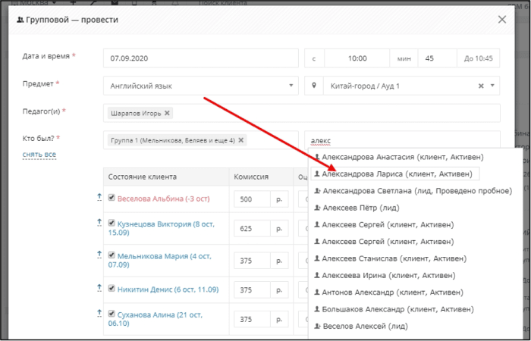Image resolution: width=531 pixels, height=341 pixels.
Task: Uncheck Кузнецова Виктория attendance
Action: [x=112, y=223]
